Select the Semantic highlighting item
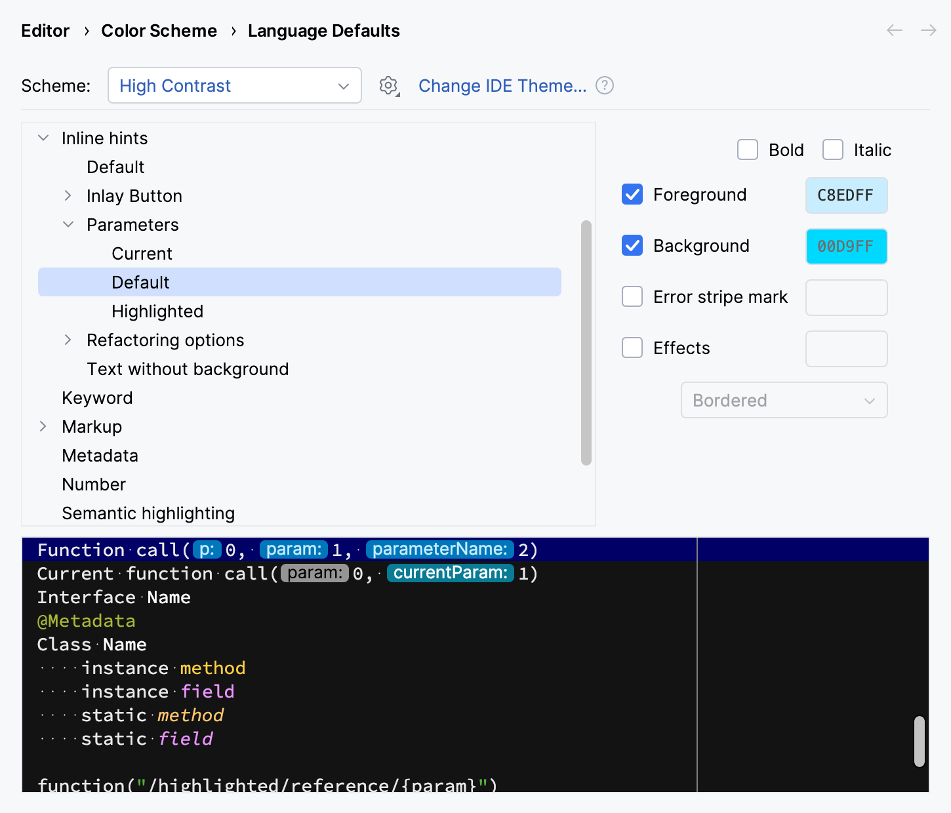Screen dimensions: 951x813 (x=148, y=513)
